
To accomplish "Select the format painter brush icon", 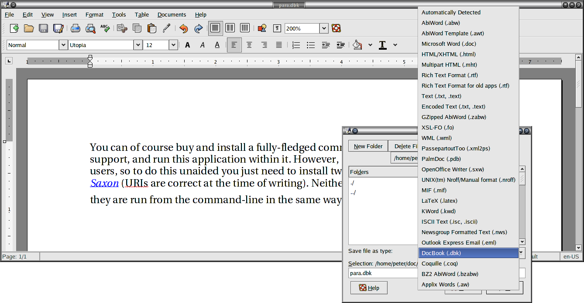I will coord(166,28).
